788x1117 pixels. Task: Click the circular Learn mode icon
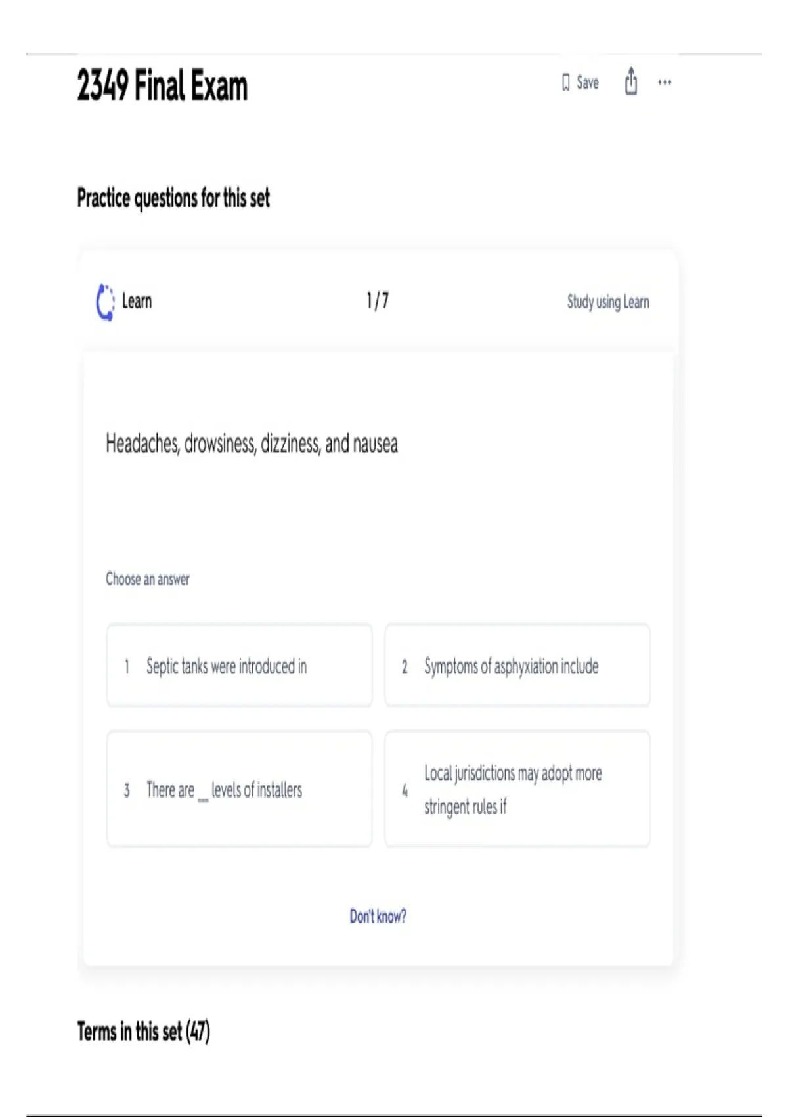(105, 302)
